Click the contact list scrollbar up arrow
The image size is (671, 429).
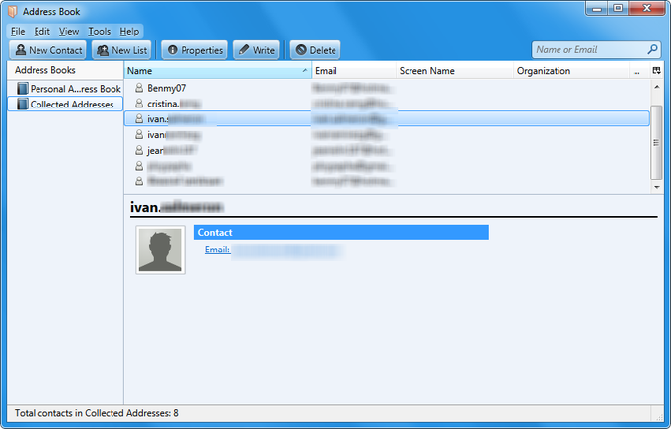coord(656,87)
